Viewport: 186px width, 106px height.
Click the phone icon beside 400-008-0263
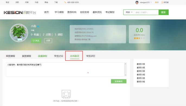pos(65,2)
